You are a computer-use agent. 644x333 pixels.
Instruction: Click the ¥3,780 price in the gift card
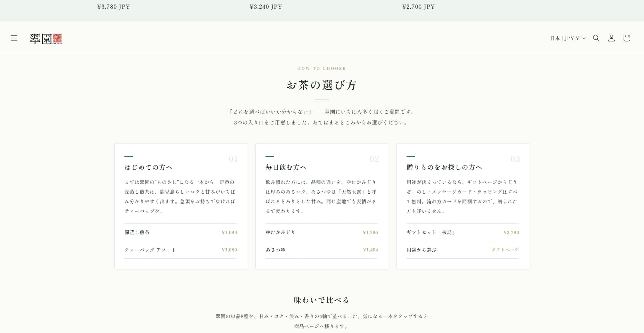[511, 232]
